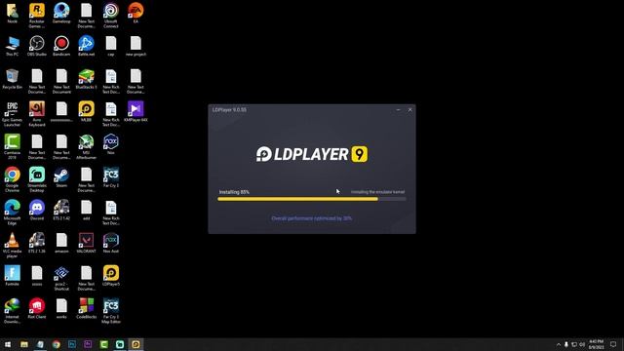This screenshot has width=624, height=351.
Task: Launch Streamlabs Desktop icon
Action: [x=37, y=179]
